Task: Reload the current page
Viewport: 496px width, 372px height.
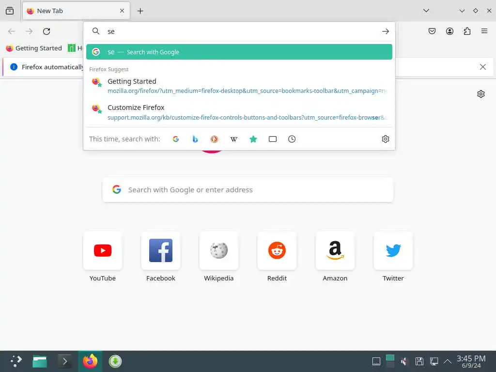Action: pyautogui.click(x=46, y=31)
